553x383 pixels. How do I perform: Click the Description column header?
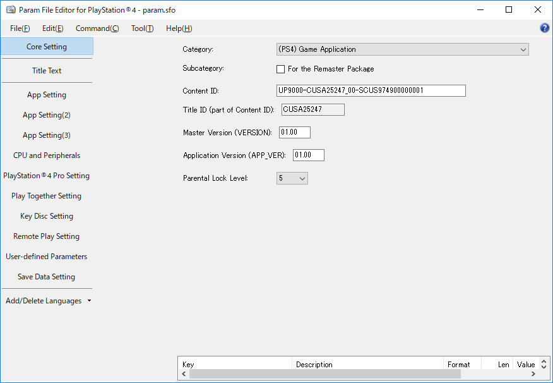click(367, 364)
